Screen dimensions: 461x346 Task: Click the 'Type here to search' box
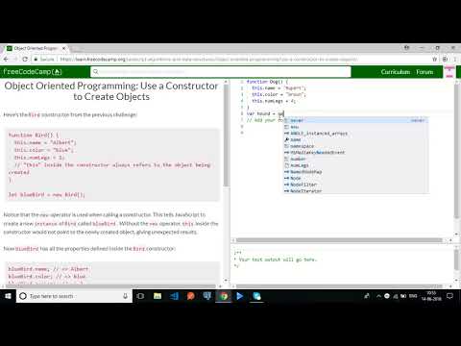tap(74, 296)
